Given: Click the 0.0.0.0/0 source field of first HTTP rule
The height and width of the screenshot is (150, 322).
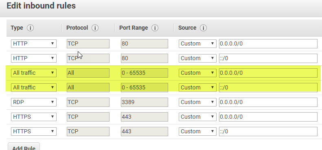Looking at the screenshot, I should click(268, 44).
